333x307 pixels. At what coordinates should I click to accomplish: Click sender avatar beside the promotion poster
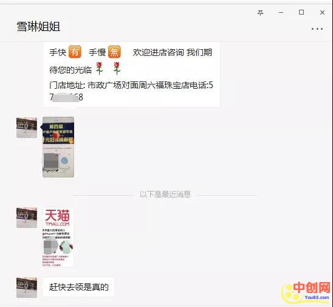tap(27, 128)
